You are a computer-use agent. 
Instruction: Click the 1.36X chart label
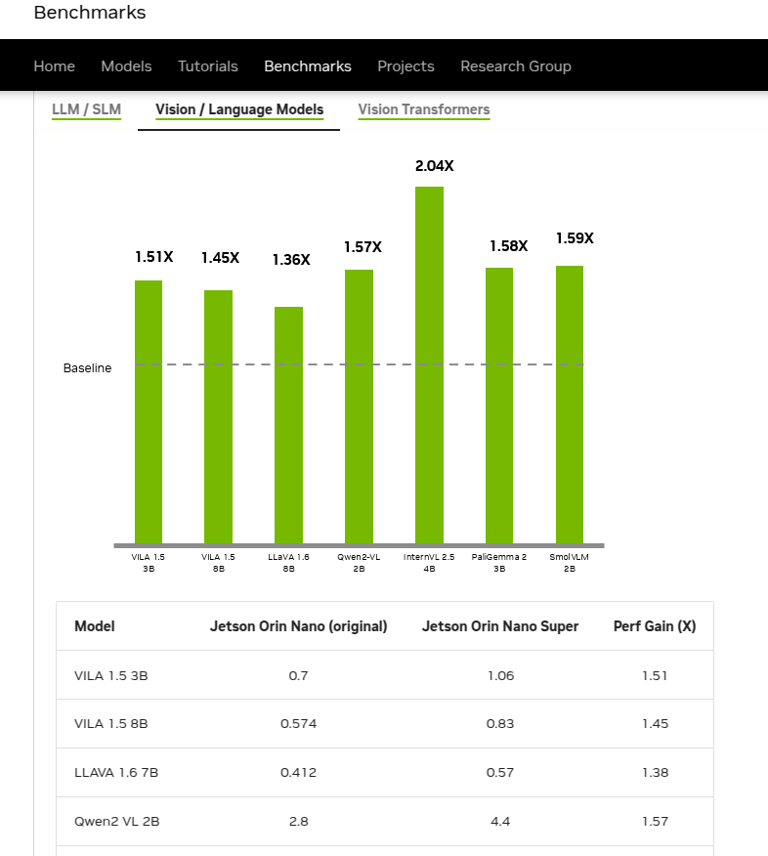pos(291,259)
